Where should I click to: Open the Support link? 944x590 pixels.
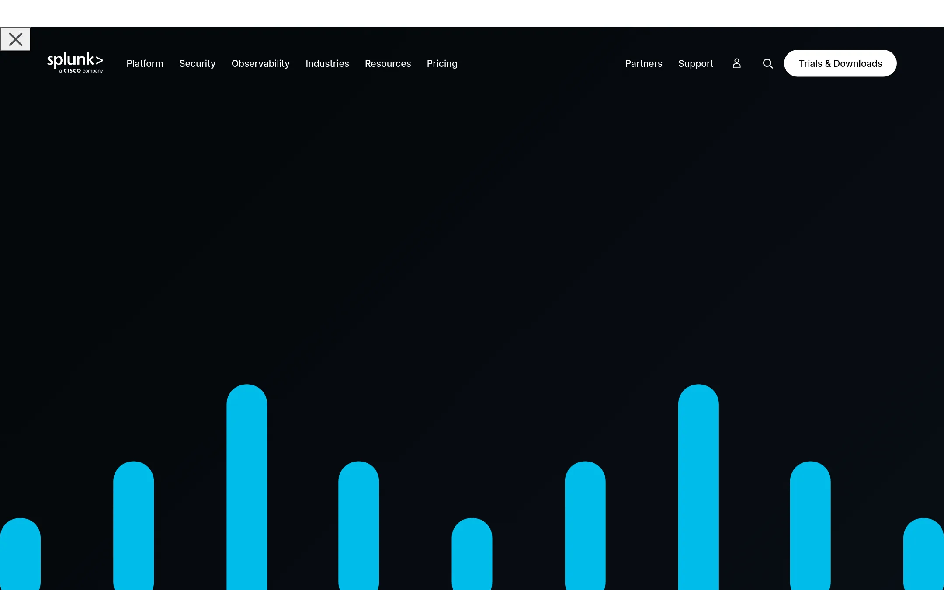pos(696,63)
